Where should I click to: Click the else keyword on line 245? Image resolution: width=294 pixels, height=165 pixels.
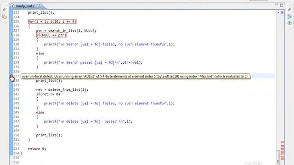point(40,112)
